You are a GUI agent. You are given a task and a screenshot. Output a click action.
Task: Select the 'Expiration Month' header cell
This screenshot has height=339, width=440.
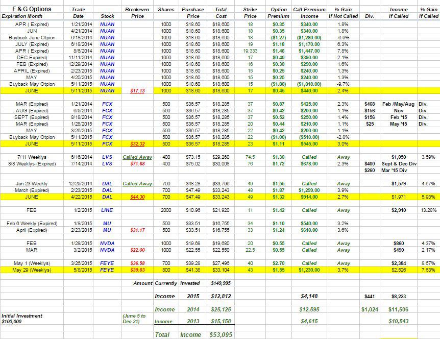[22, 16]
